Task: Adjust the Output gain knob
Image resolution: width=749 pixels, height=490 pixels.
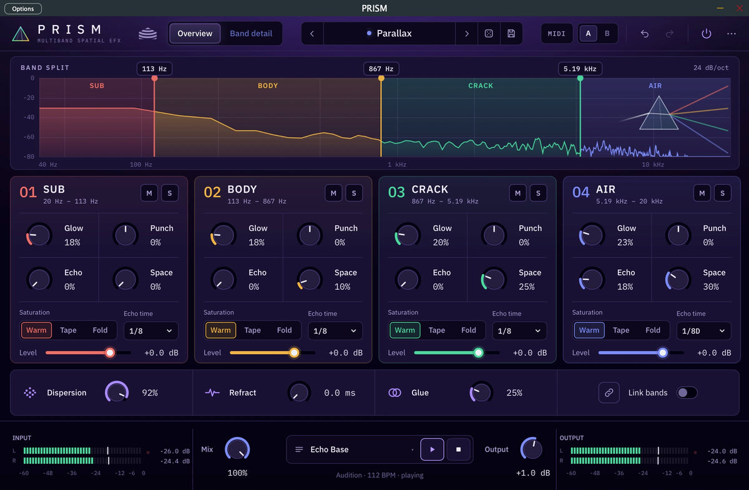Action: click(531, 449)
